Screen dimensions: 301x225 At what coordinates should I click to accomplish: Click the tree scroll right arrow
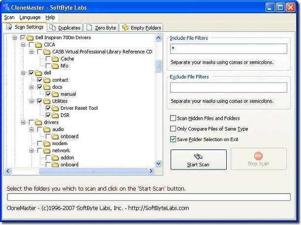(x=151, y=171)
